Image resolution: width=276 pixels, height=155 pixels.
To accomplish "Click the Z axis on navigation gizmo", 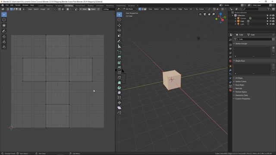I will (x=220, y=14).
